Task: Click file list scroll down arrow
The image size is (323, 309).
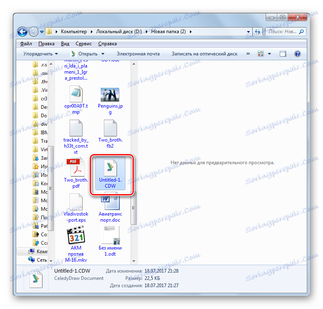Action: point(134,261)
